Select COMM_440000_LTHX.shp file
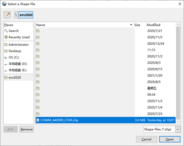The width and height of the screenshot is (184, 146). click(x=106, y=120)
